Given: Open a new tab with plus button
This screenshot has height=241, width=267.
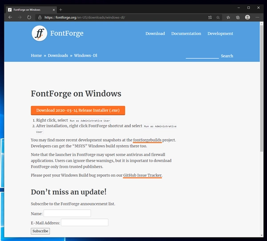Looking at the screenshot, I should pyautogui.click(x=61, y=10).
